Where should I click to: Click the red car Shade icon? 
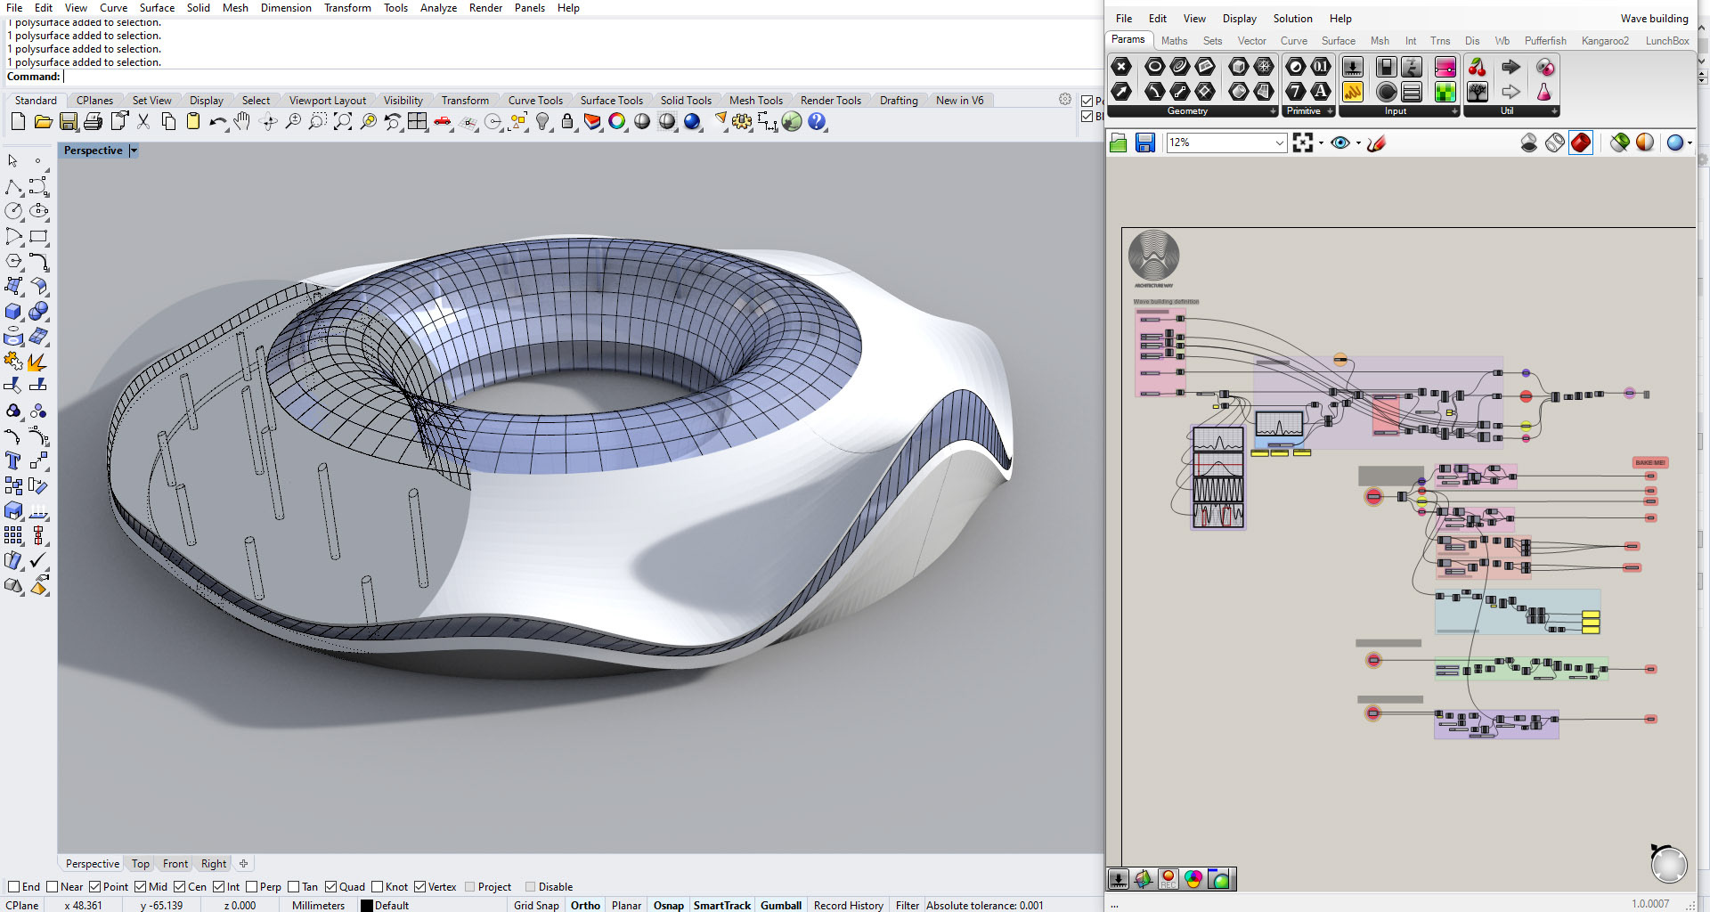[x=443, y=122]
